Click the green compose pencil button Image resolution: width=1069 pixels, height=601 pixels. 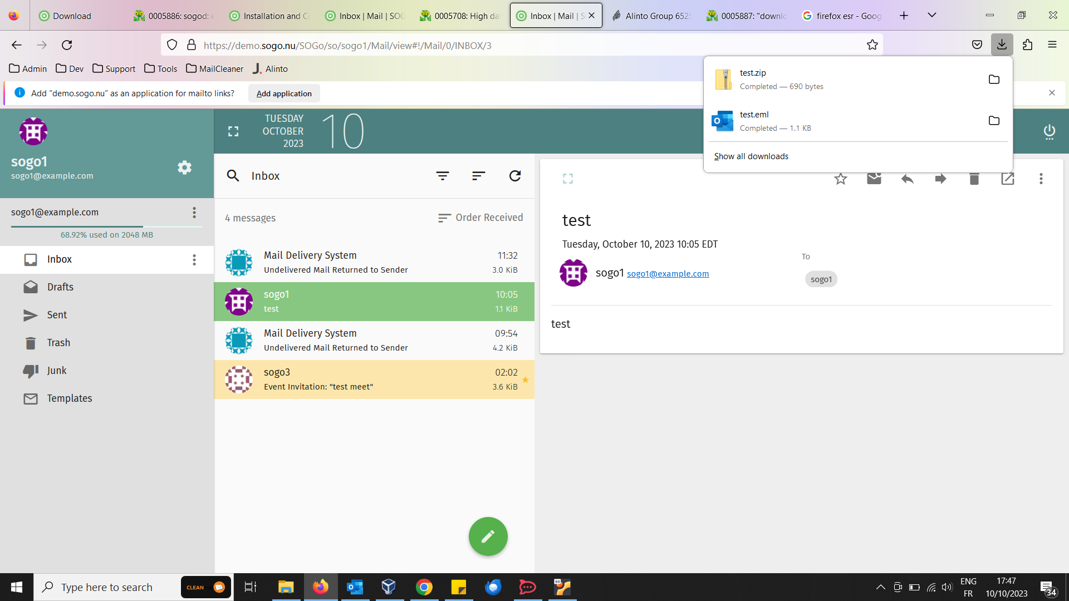point(488,536)
